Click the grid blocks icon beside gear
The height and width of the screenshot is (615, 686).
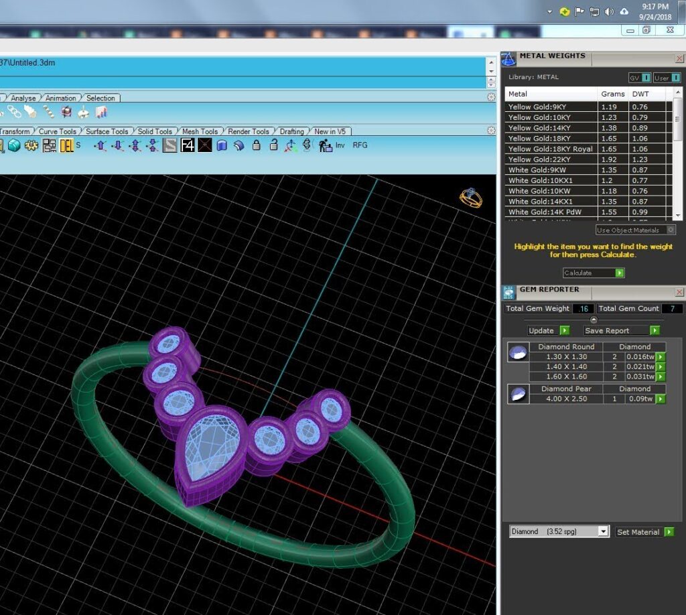click(x=49, y=145)
